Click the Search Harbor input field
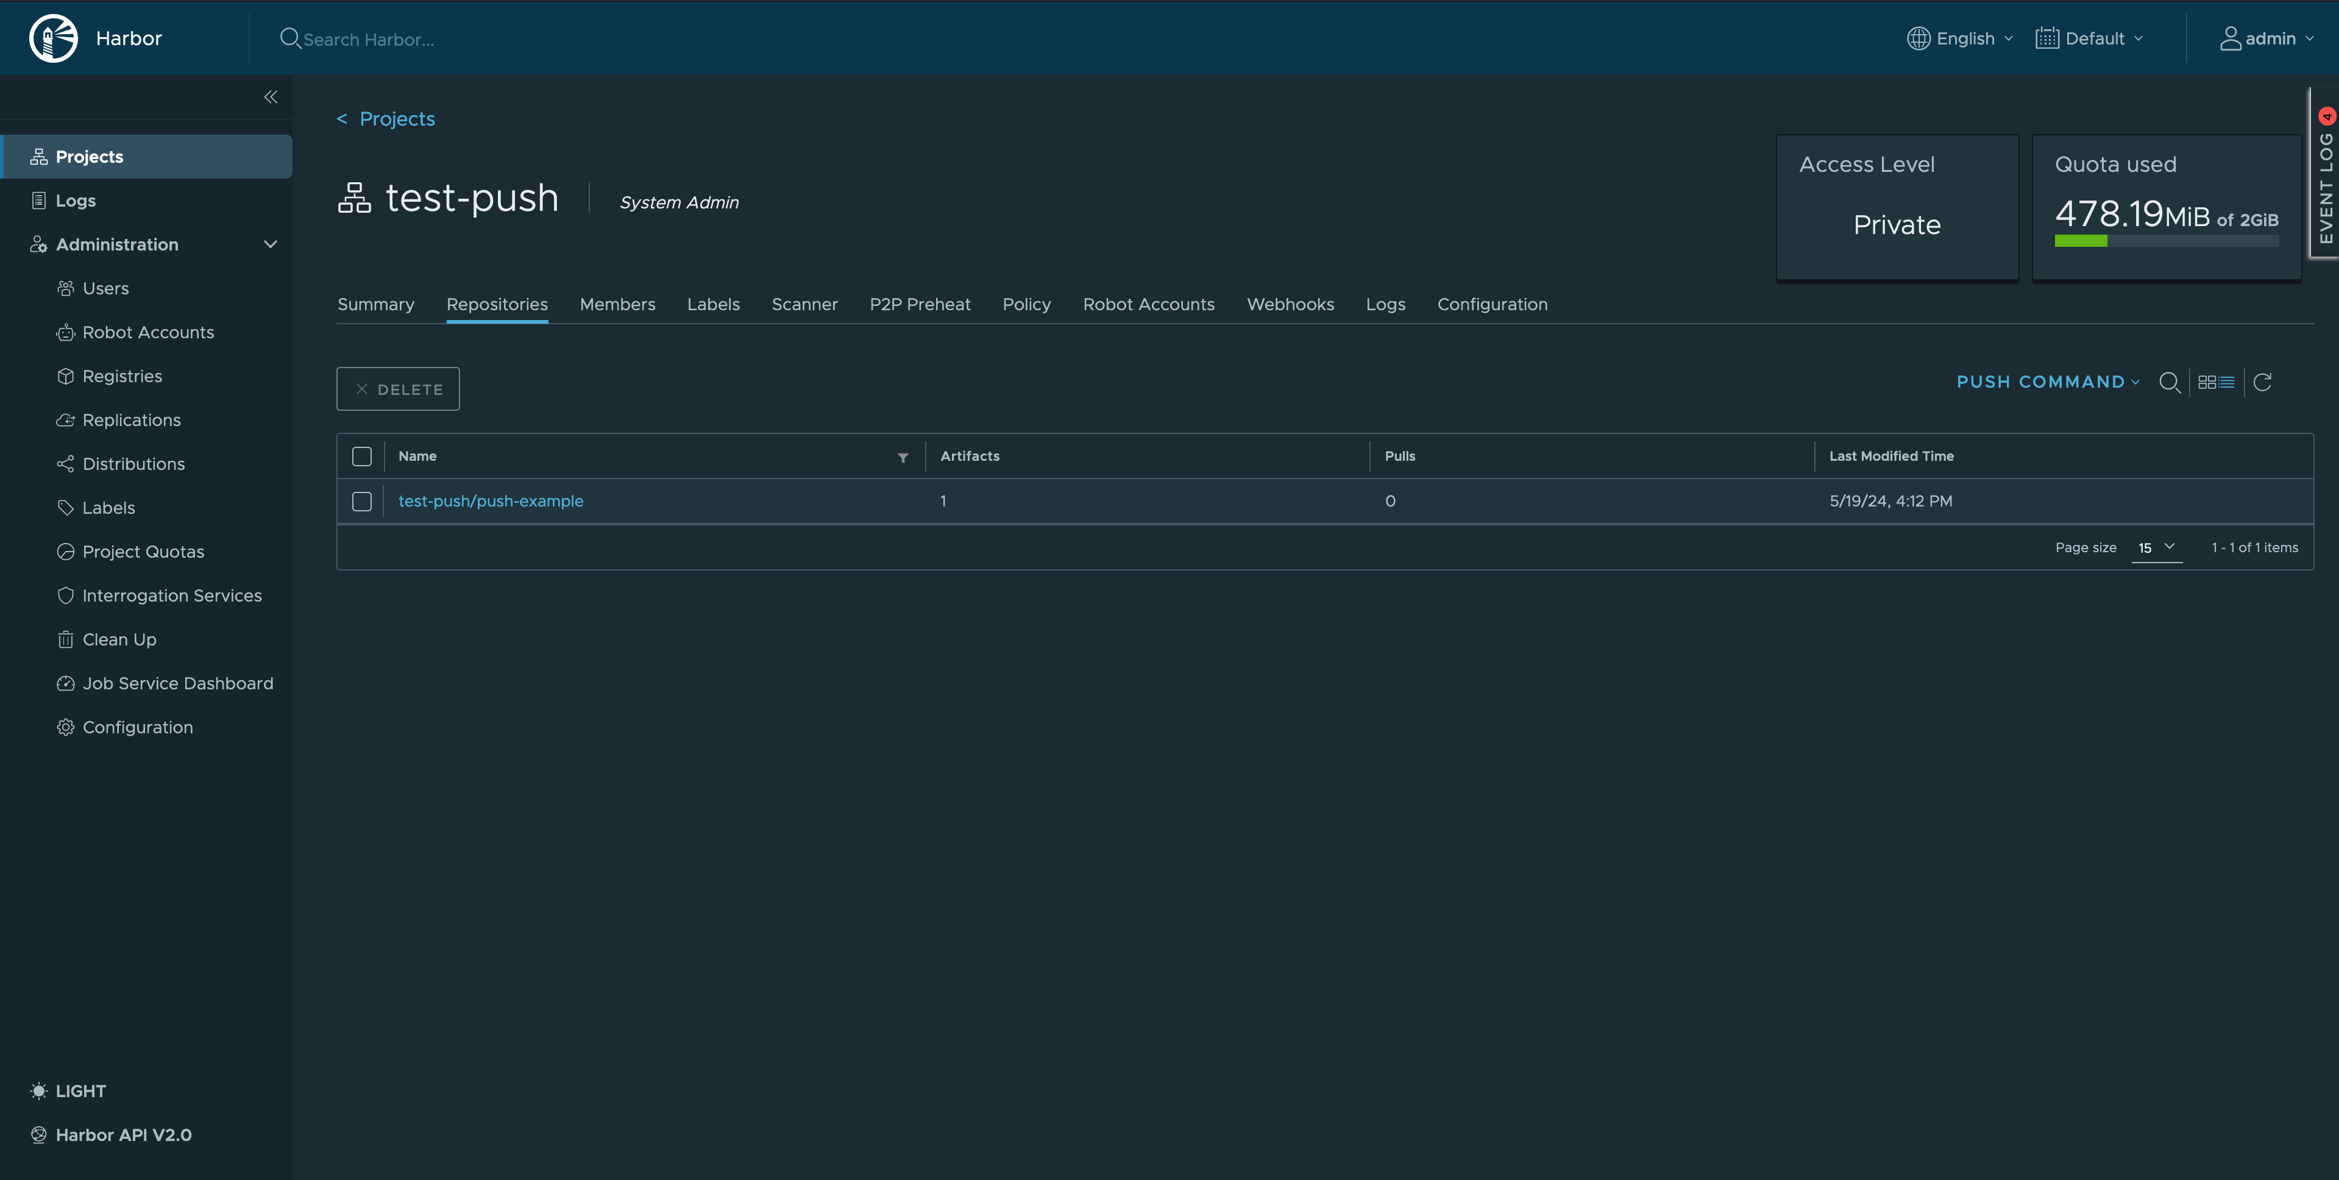The image size is (2339, 1180). coord(369,39)
